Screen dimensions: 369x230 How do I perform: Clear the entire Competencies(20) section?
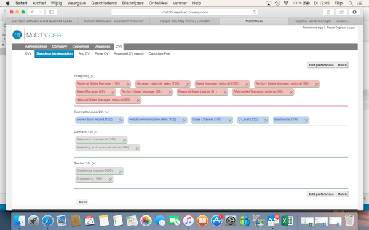tap(107, 112)
